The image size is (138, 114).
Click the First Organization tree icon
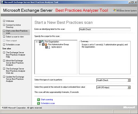tap(43, 42)
